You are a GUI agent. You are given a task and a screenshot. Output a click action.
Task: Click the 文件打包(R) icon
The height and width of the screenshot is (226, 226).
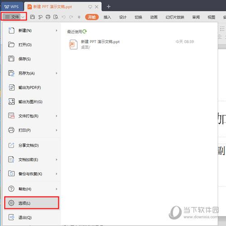click(11, 116)
